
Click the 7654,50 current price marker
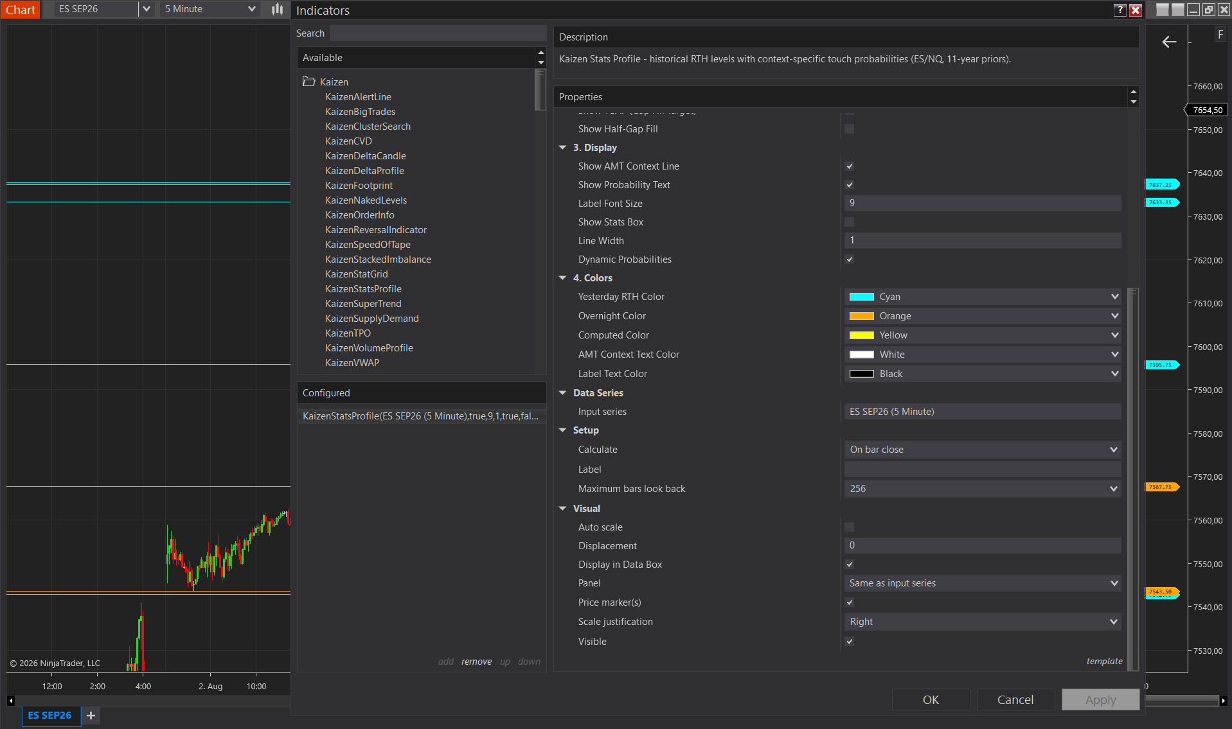pyautogui.click(x=1206, y=110)
